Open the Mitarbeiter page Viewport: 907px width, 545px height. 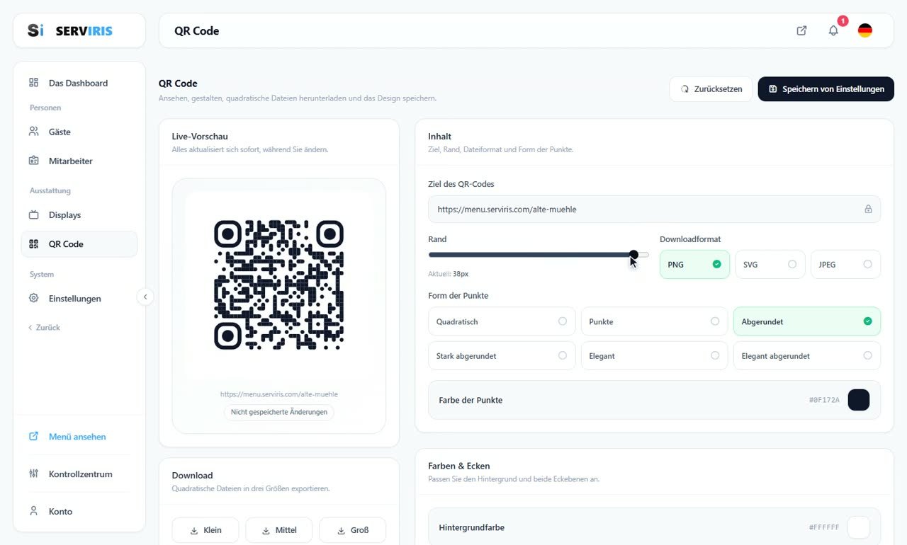pos(79,161)
